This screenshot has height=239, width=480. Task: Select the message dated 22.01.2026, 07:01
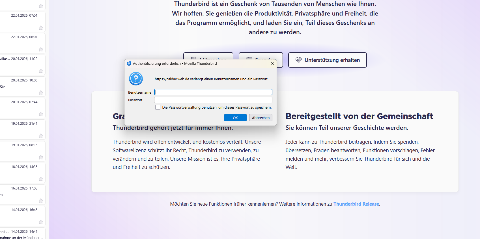[x=23, y=22]
